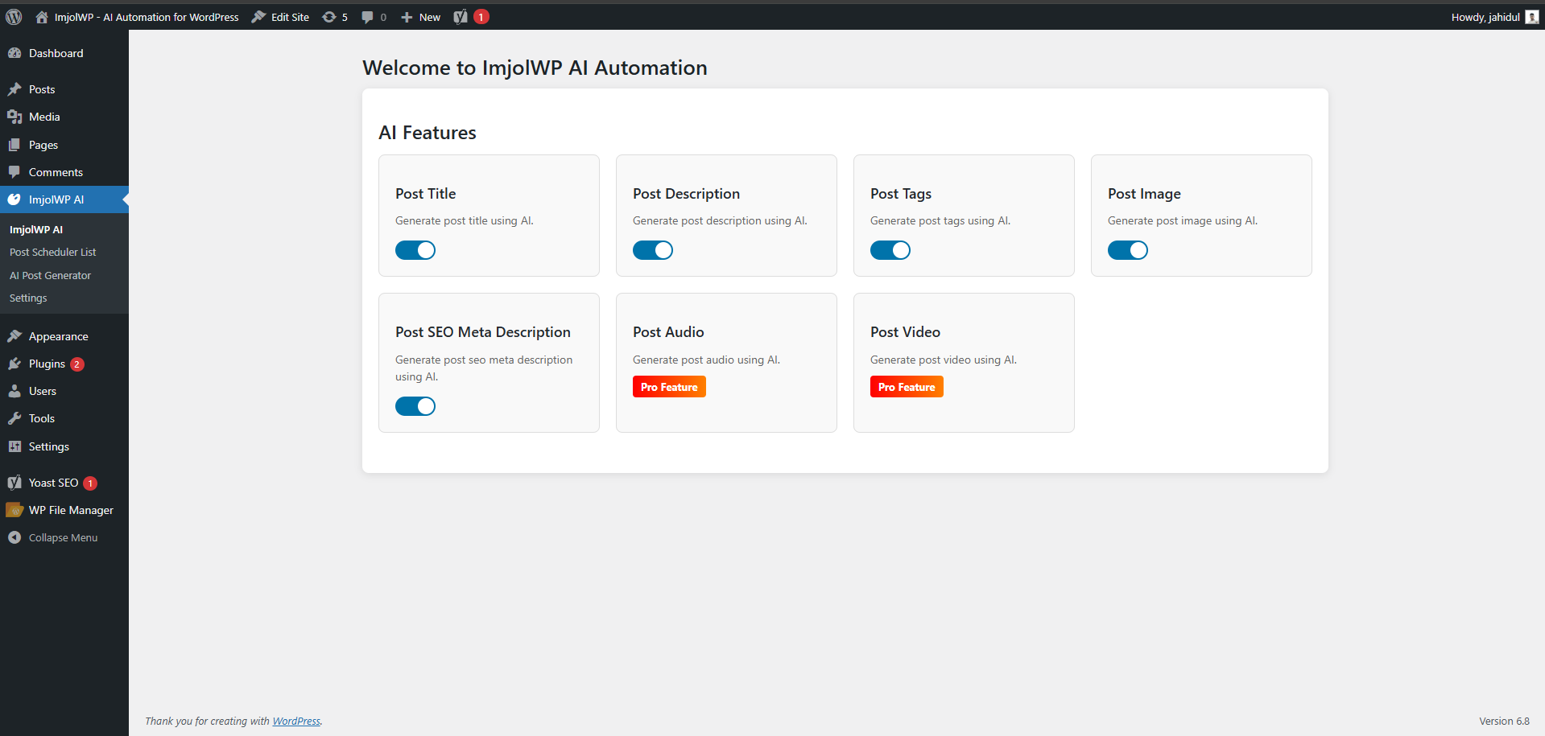Click the AI Features section heading
Viewport: 1545px width, 736px height.
tap(428, 133)
